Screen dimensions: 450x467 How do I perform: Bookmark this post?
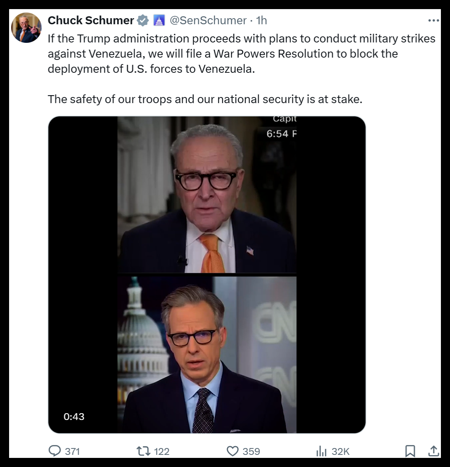[x=410, y=451]
